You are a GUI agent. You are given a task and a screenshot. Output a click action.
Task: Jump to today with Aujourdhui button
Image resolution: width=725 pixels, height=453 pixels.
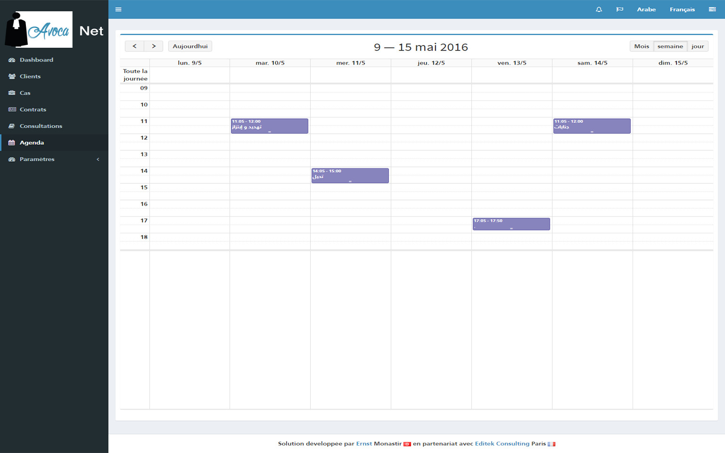[x=190, y=46]
